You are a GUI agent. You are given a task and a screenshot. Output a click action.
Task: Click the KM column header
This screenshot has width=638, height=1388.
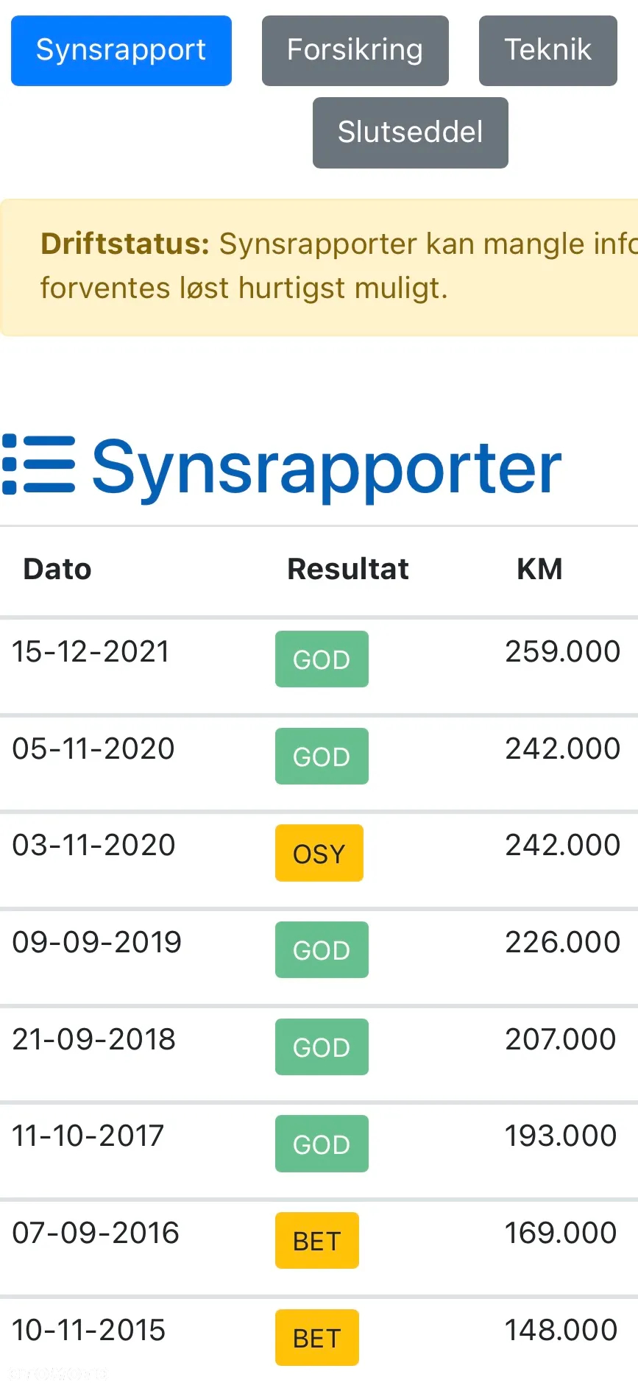pos(540,569)
